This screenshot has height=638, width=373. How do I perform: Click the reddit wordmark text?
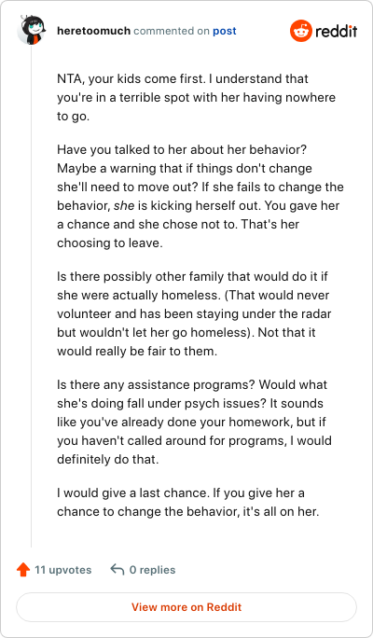336,31
